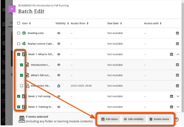Check the Reading-Lists checkbox
This screenshot has height=127, width=184.
point(19,33)
